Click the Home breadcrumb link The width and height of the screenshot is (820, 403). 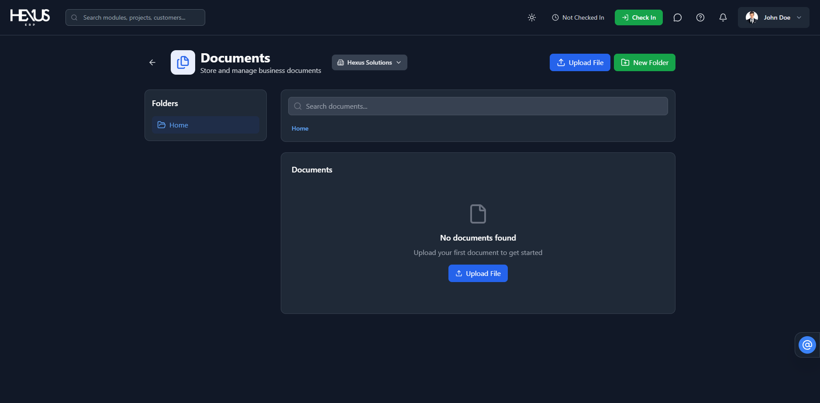tap(300, 128)
